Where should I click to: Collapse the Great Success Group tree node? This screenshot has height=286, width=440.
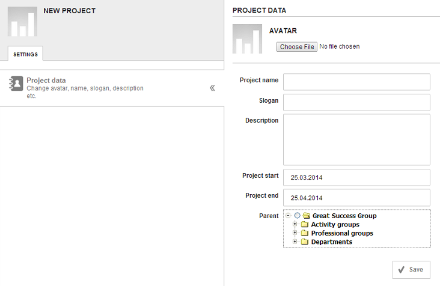tap(288, 215)
